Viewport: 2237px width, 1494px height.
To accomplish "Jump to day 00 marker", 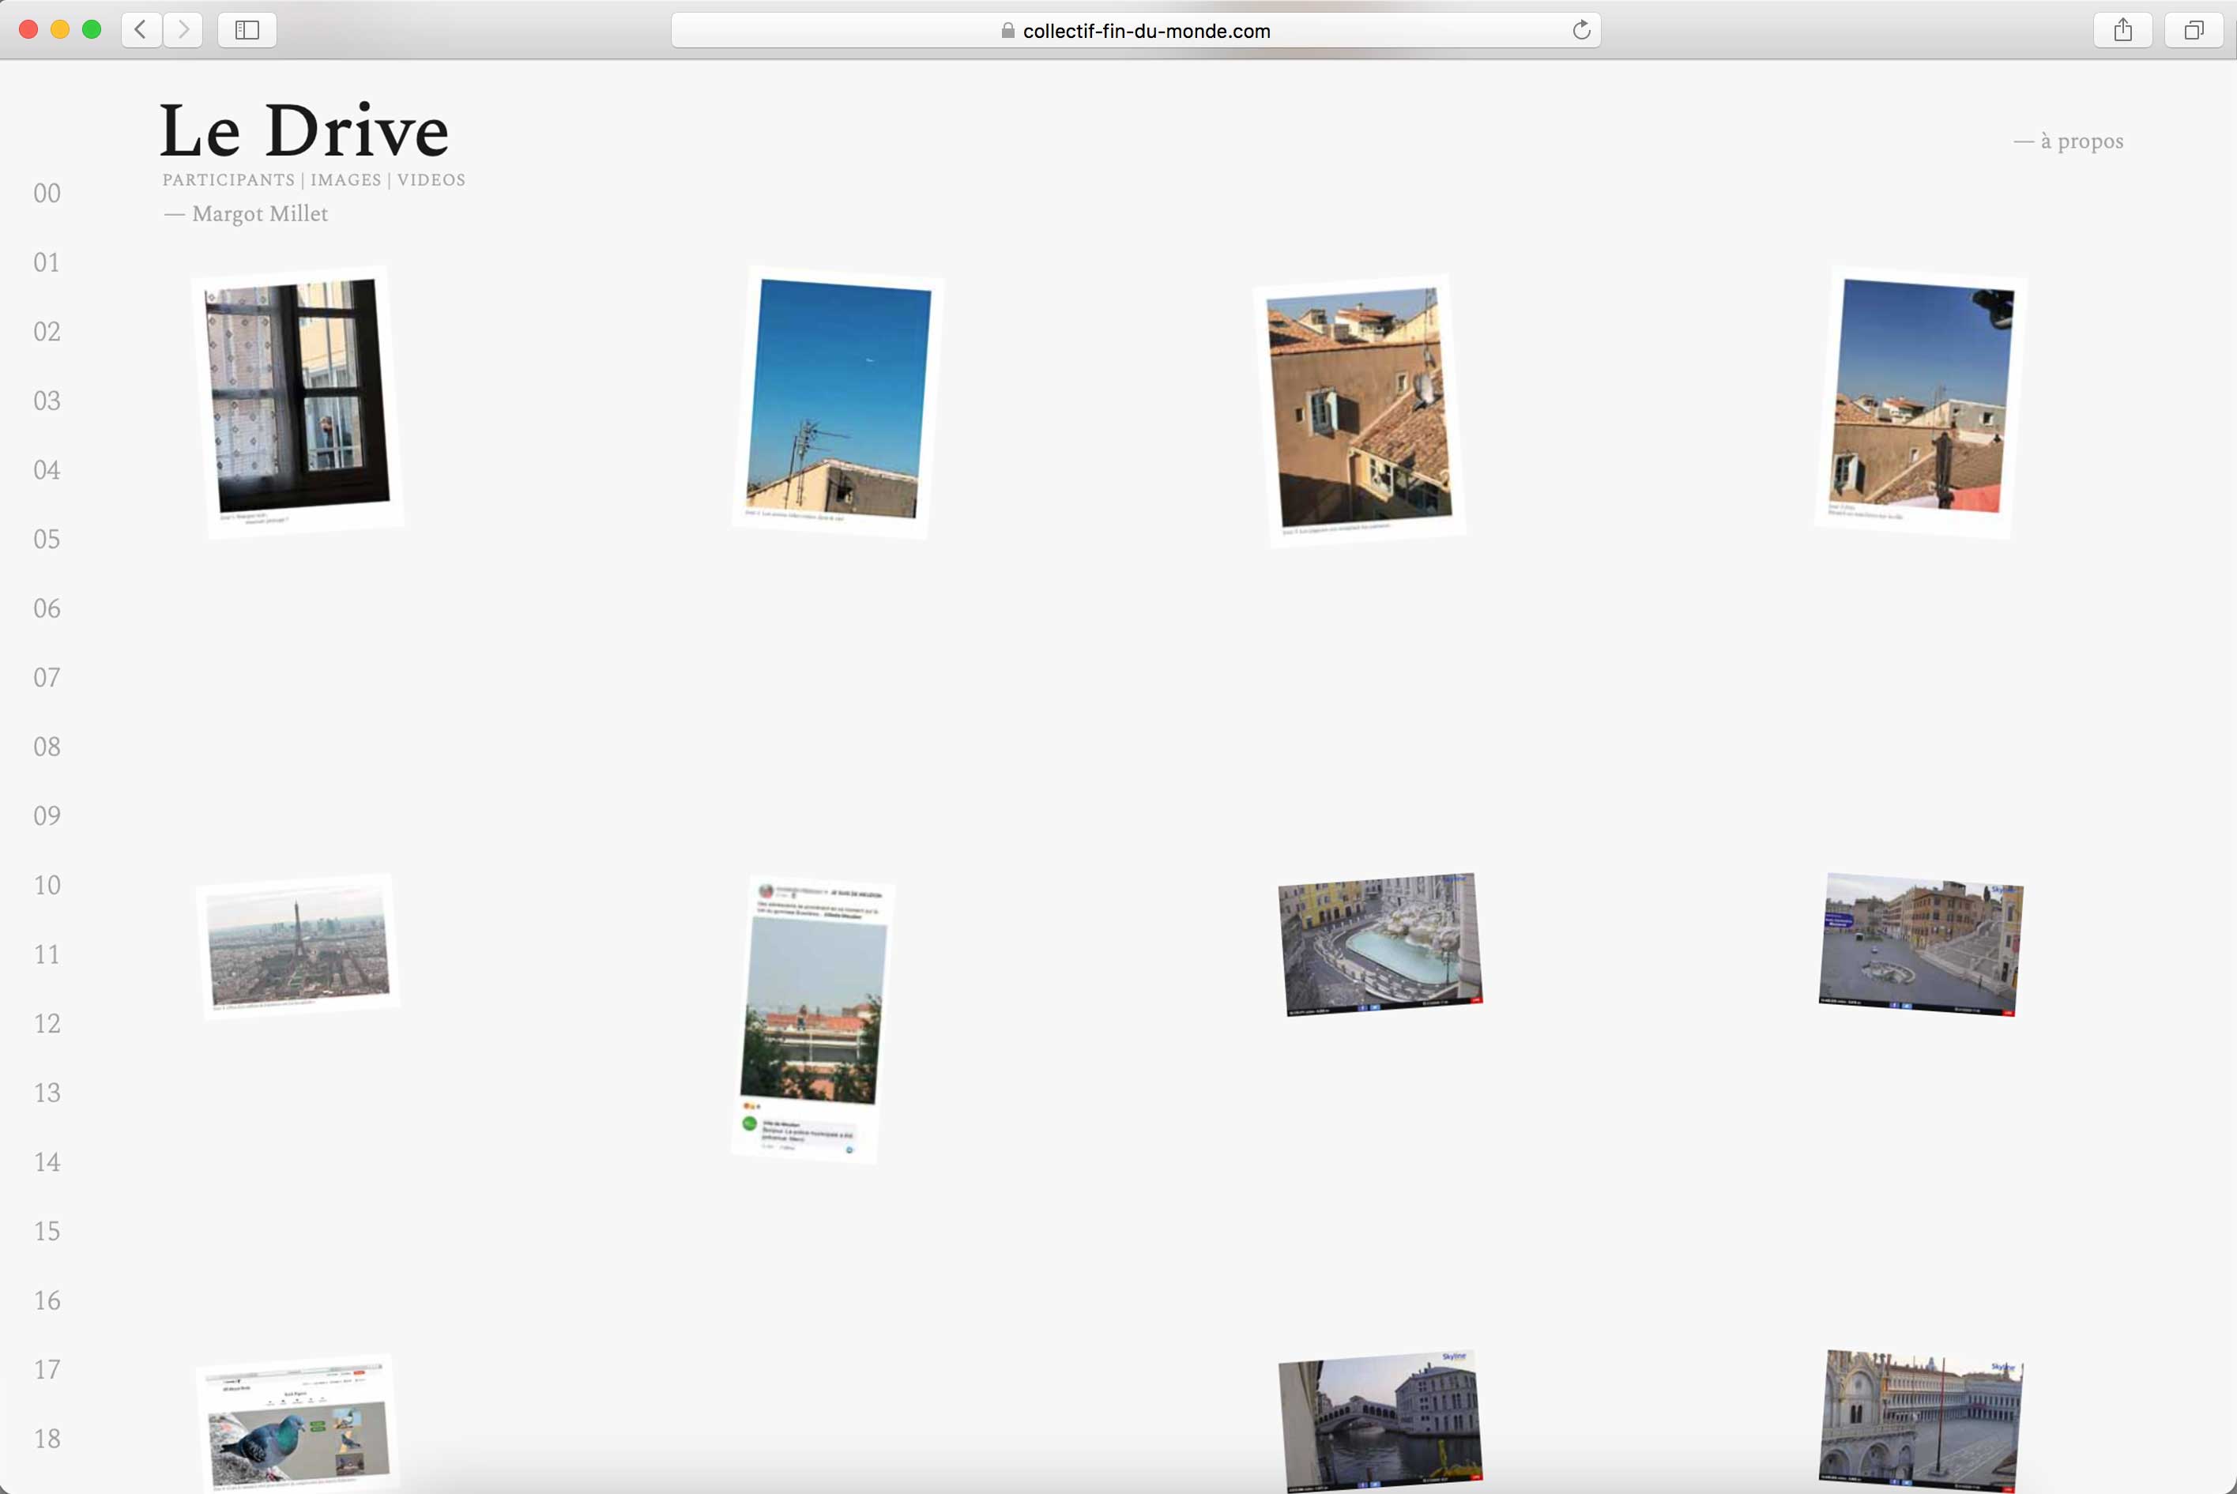I will [x=47, y=194].
